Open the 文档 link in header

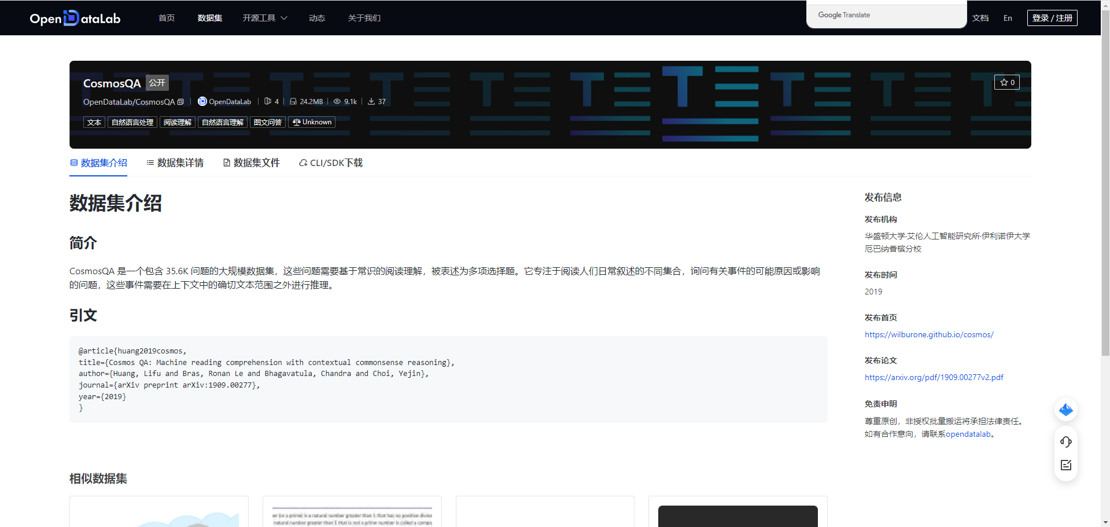point(980,18)
